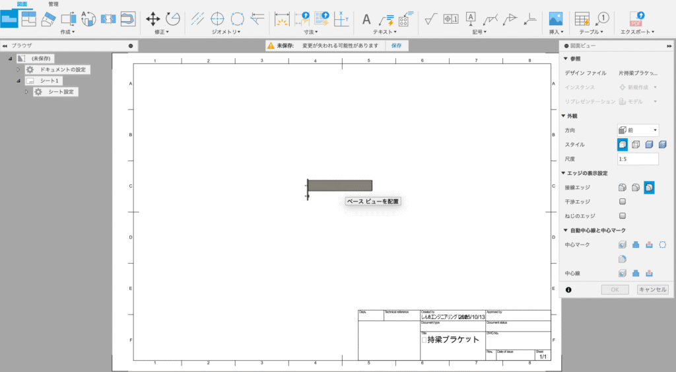Select fourth スタイル shaded with hidden edges

click(x=663, y=145)
